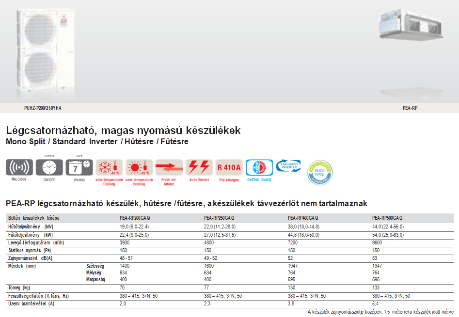
Task: Click the airflow value 4800
Action: coord(209,243)
